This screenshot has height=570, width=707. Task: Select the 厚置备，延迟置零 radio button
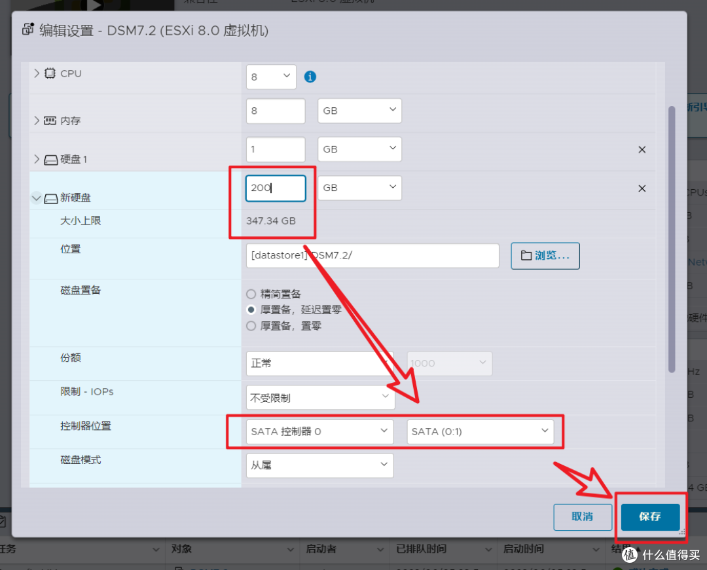(250, 310)
